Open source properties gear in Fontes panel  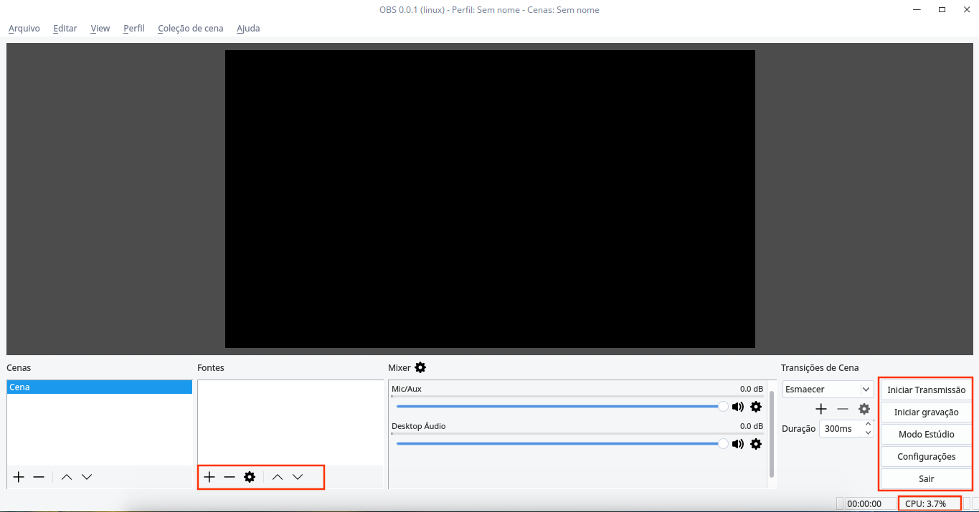tap(250, 477)
